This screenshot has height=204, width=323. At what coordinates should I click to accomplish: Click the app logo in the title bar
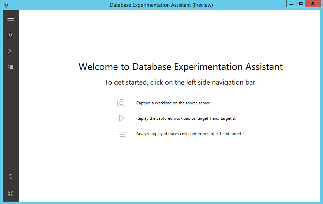(x=6, y=5)
